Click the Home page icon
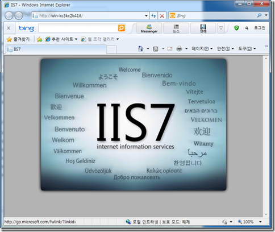Viewport: 275px width, 232px height. click(x=140, y=49)
